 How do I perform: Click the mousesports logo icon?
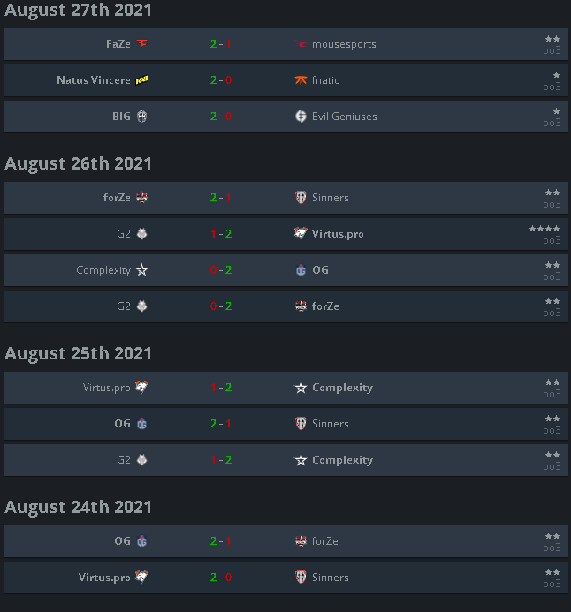[x=301, y=44]
